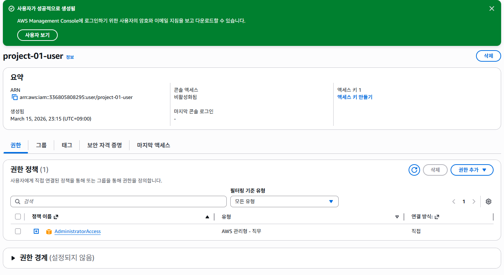
Task: Dismiss the green success banner
Action: point(492,9)
